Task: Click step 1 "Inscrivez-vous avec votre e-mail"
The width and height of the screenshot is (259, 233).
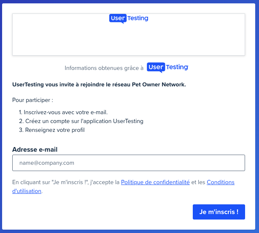Action: (x=63, y=112)
